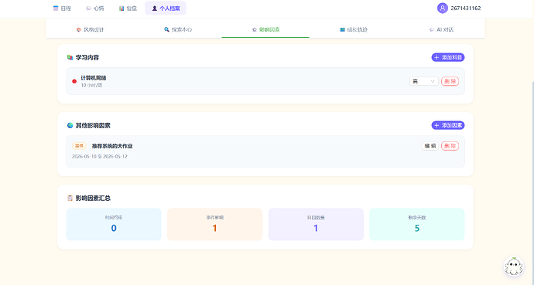
Task: Switch to the AI 对话 sub-tab
Action: pyautogui.click(x=441, y=29)
